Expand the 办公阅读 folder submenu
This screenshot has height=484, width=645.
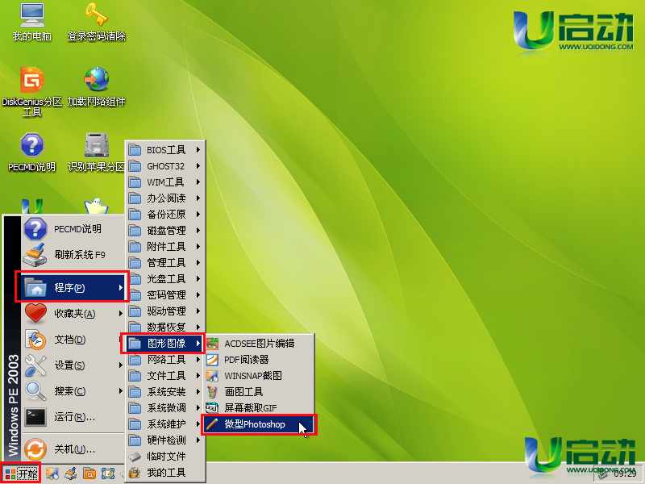tap(165, 198)
